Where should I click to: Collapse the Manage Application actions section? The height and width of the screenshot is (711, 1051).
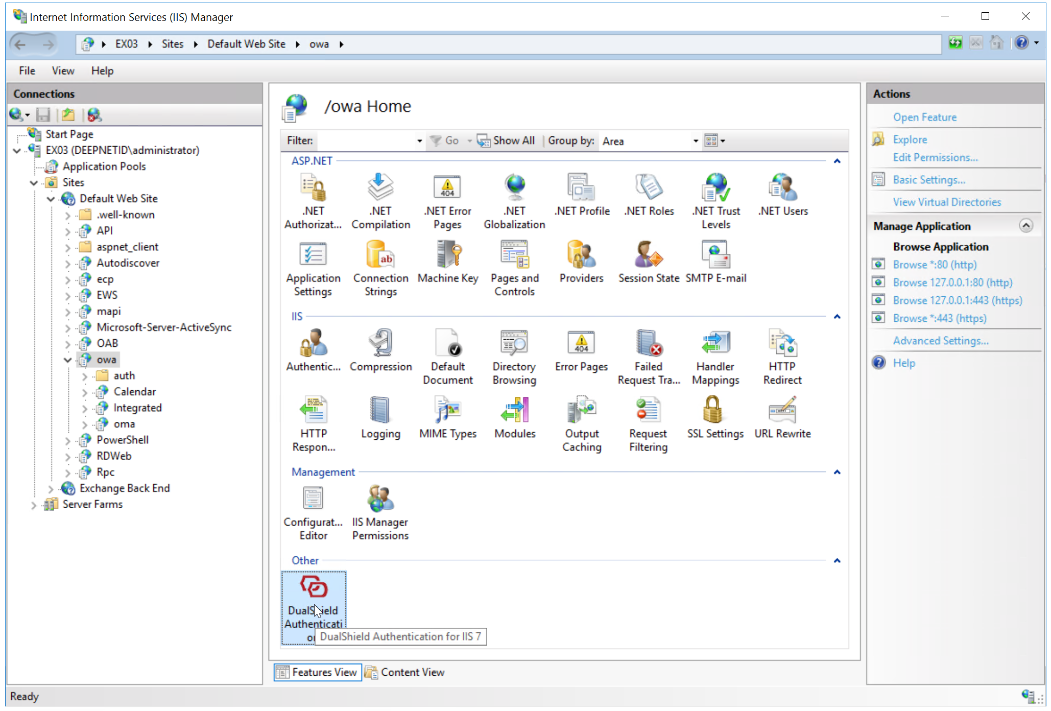click(x=1025, y=226)
